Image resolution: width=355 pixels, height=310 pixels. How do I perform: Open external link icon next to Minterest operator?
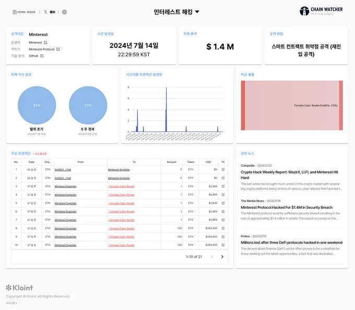(46, 43)
